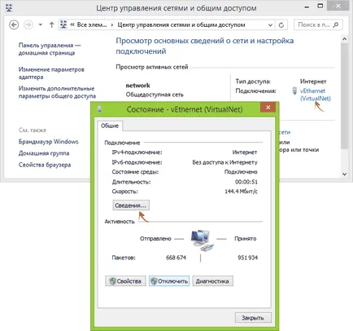Click received packets value '951 934'
The height and width of the screenshot is (331, 353).
(247, 258)
